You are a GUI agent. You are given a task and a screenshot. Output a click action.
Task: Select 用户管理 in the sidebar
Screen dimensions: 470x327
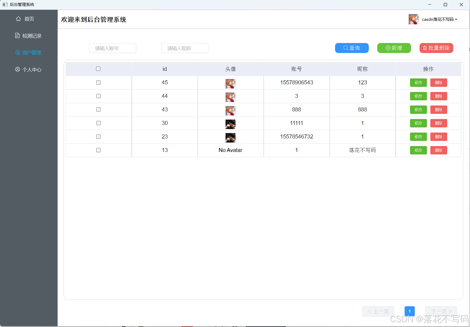click(x=29, y=52)
